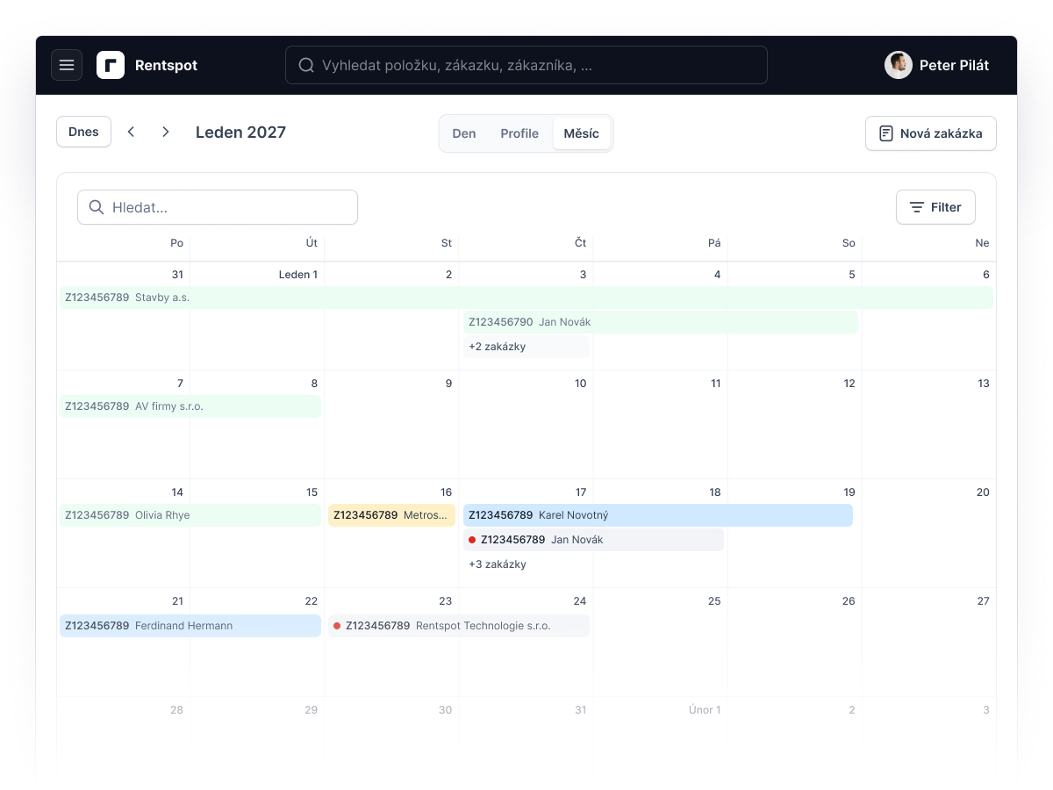Select the Měsíc view tab
The image size is (1053, 790).
[x=582, y=133]
